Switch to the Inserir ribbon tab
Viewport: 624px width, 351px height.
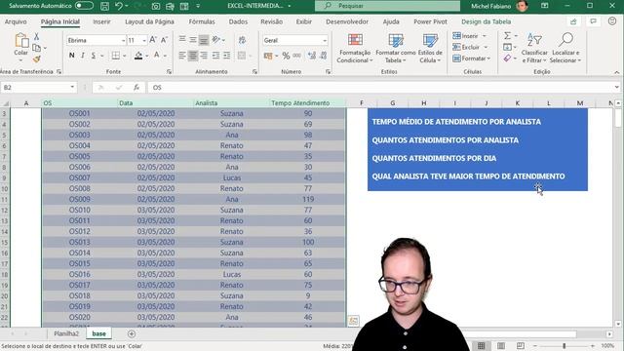[101, 21]
